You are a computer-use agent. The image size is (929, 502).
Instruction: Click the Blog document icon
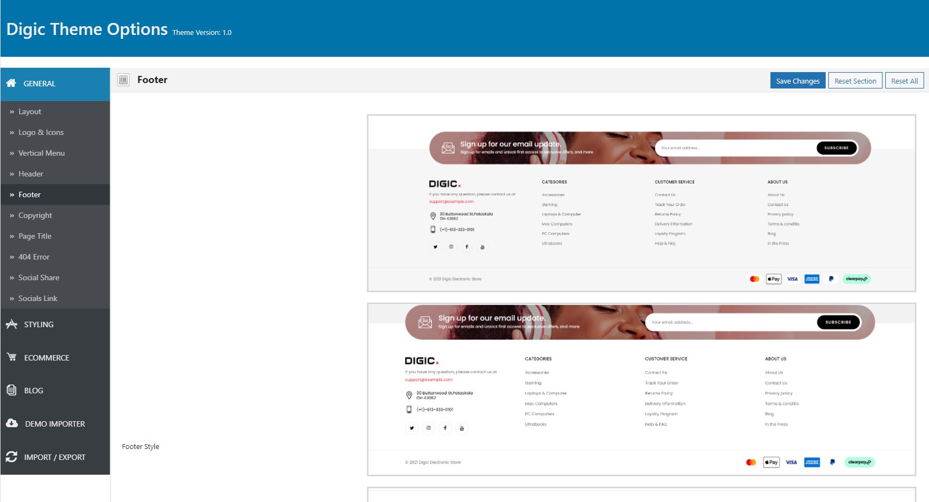11,390
